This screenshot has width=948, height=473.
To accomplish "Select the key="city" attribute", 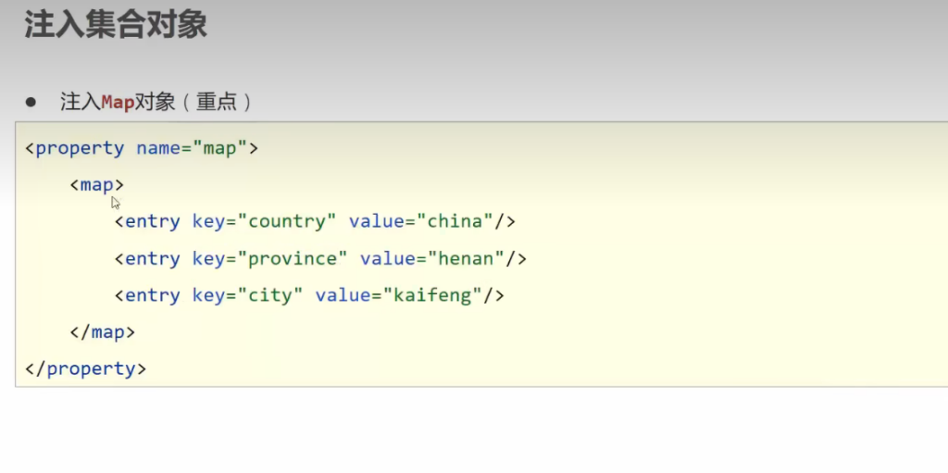I will (x=247, y=295).
